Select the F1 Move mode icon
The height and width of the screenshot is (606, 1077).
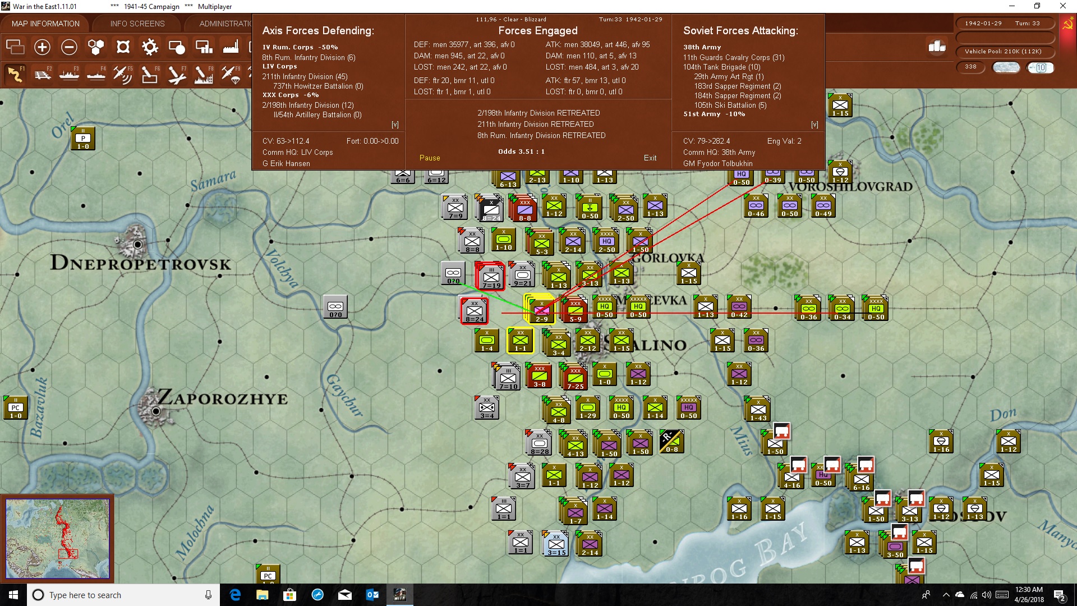click(15, 75)
